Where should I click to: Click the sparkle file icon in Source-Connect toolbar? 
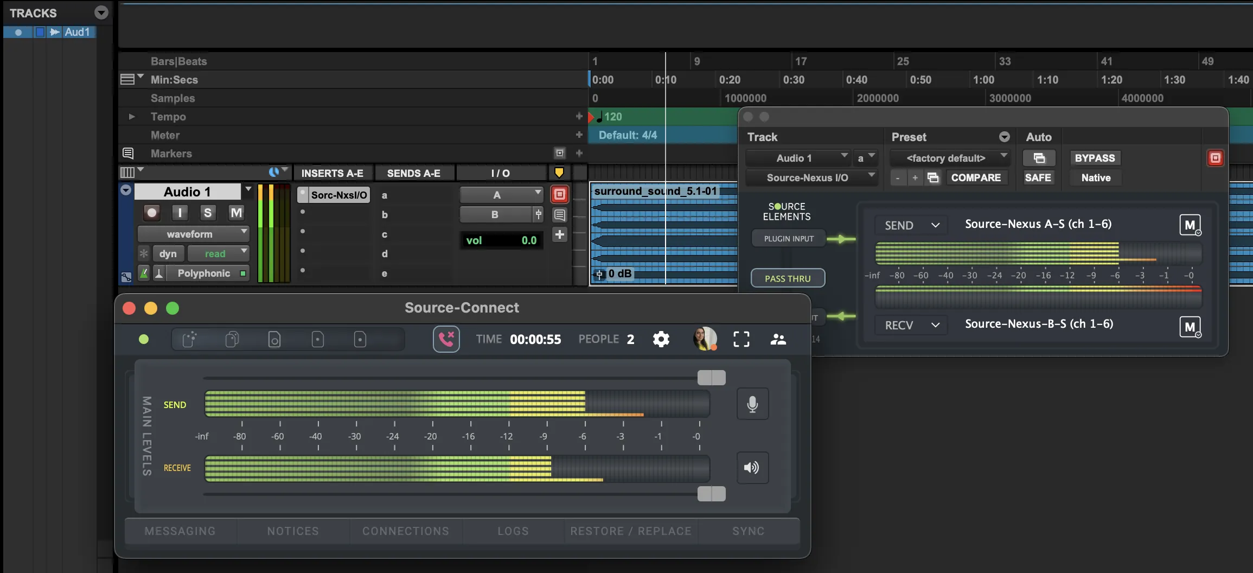coord(189,340)
